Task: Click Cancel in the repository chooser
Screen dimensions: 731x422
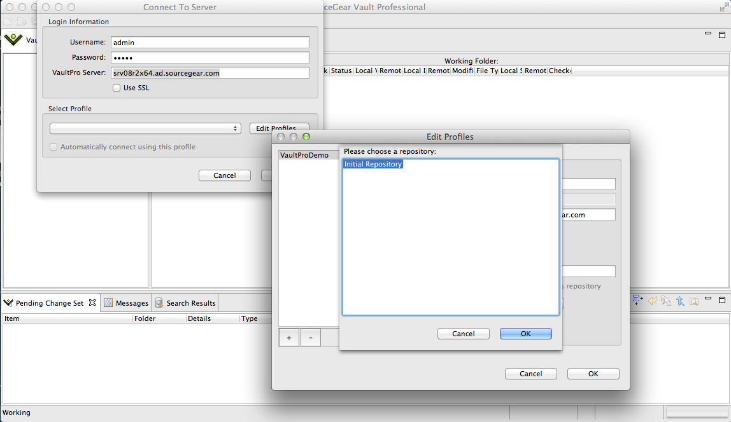Action: pyautogui.click(x=464, y=334)
